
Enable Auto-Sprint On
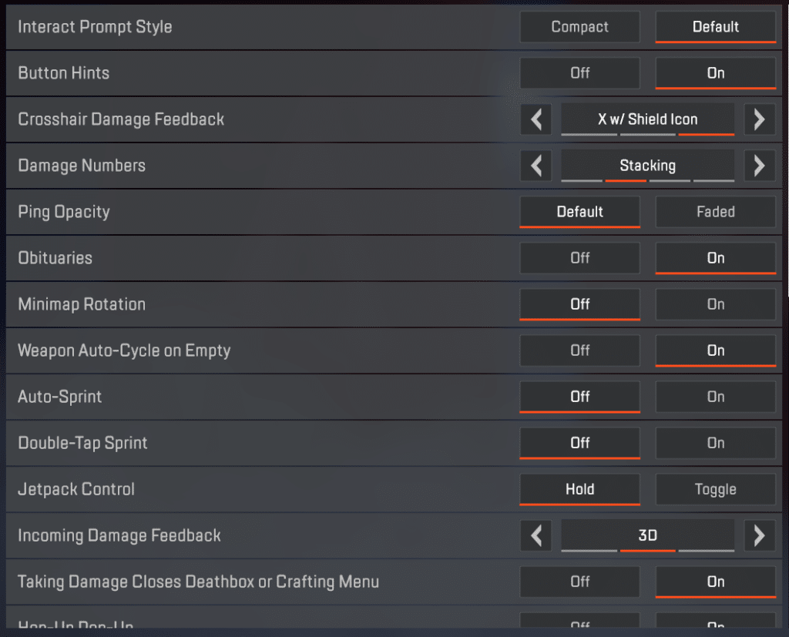click(x=715, y=397)
